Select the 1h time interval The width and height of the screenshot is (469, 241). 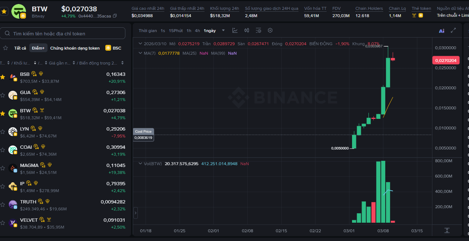point(189,31)
